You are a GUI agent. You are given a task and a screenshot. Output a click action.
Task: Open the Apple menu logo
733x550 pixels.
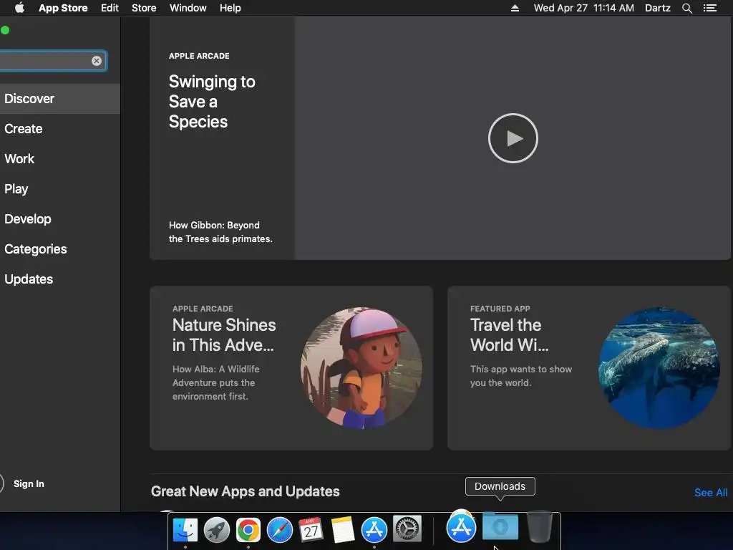(19, 8)
